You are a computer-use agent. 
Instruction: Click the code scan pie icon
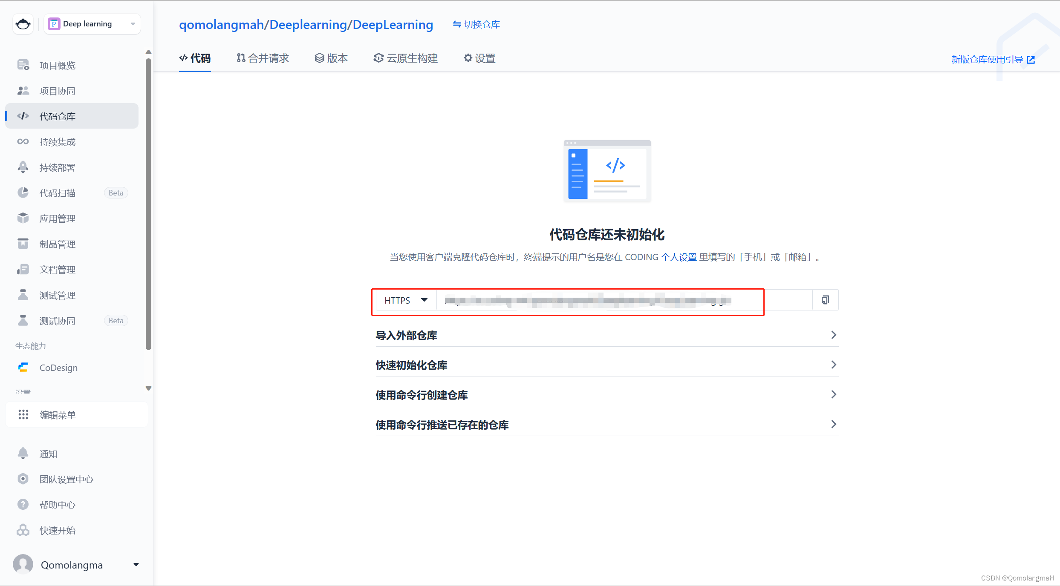pos(23,193)
